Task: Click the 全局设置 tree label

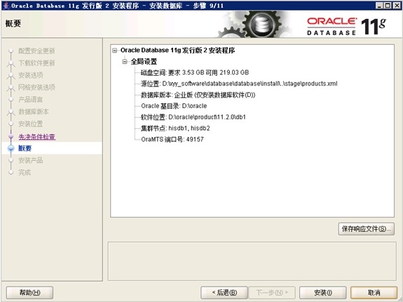Action: coord(144,62)
